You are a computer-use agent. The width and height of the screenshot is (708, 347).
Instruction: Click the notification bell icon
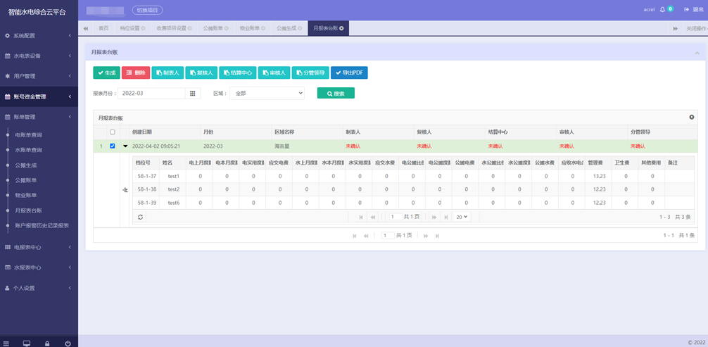click(x=662, y=9)
